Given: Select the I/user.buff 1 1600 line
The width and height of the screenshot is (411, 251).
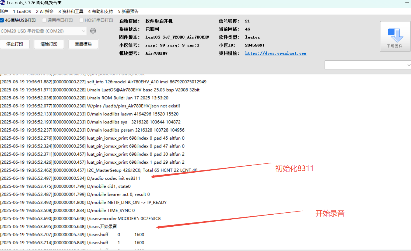Looking at the screenshot, I should 72,243.
